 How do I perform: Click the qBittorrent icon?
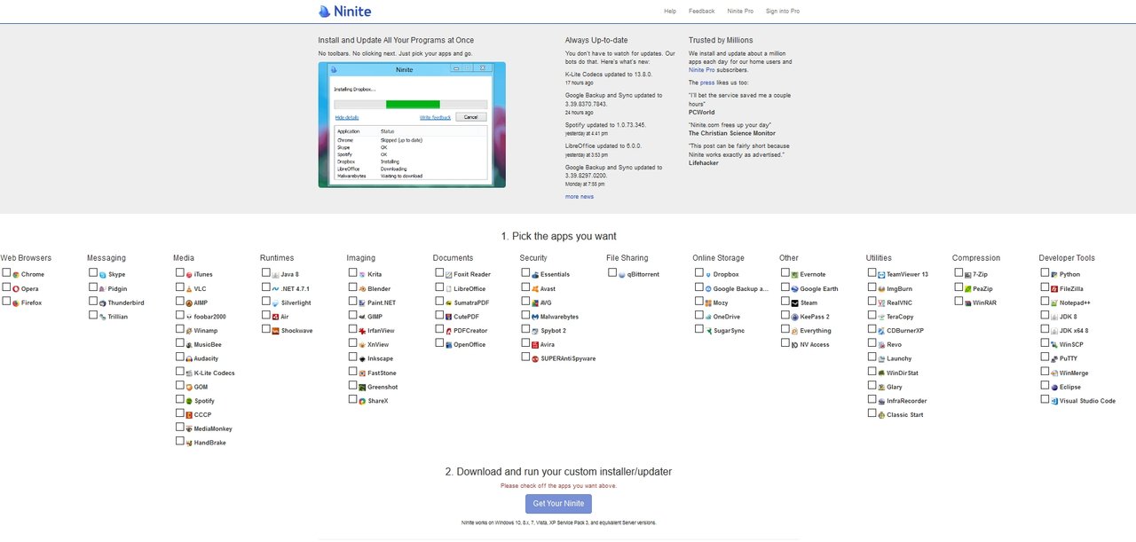coord(622,275)
